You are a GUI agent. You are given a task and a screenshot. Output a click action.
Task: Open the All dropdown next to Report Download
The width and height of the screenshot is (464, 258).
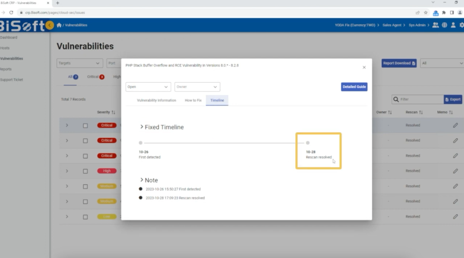[442, 63]
